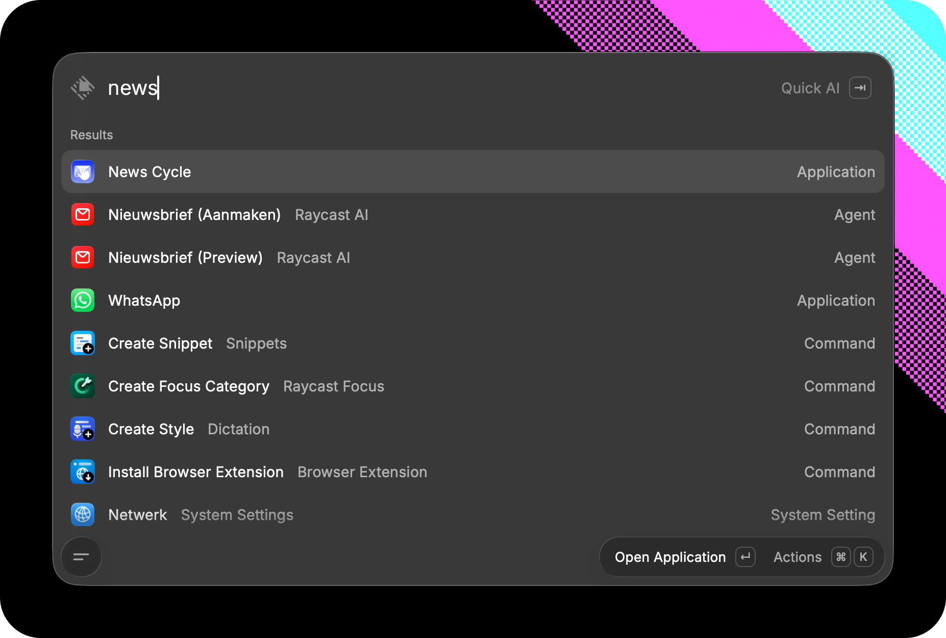This screenshot has width=946, height=638.
Task: Select Create Style Dictation command
Action: [473, 429]
